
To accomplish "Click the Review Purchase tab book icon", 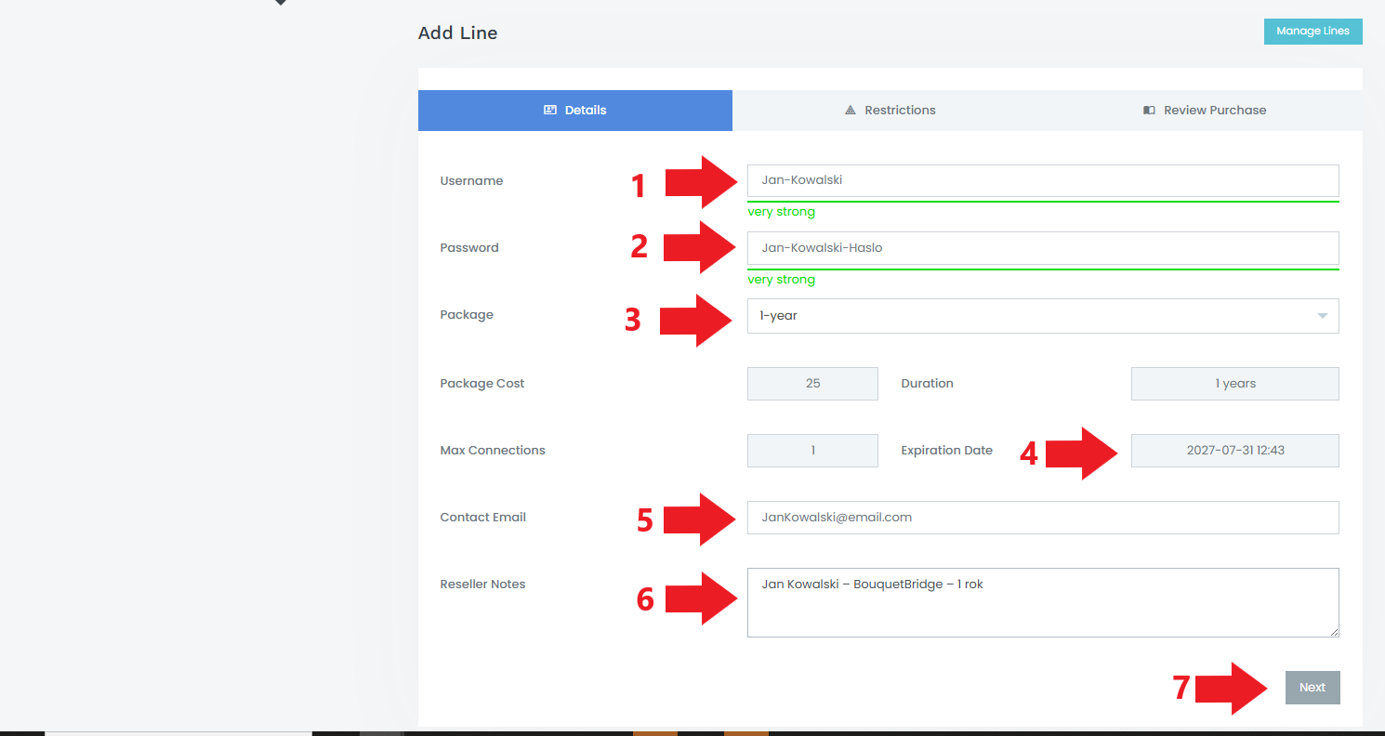I will pos(1149,110).
